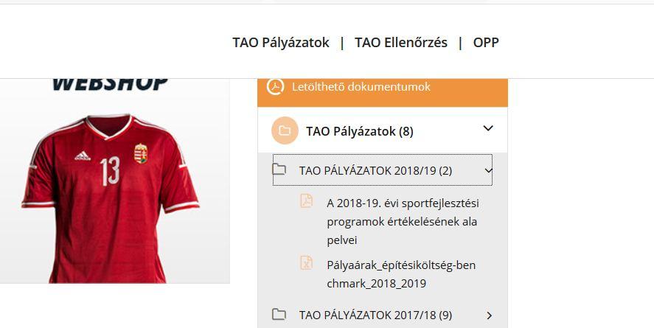
Task: Expand the 2017/18 folder with right chevron
Action: click(x=490, y=315)
